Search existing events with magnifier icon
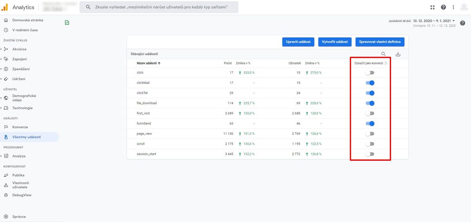This screenshot has height=222, width=471. (383, 54)
